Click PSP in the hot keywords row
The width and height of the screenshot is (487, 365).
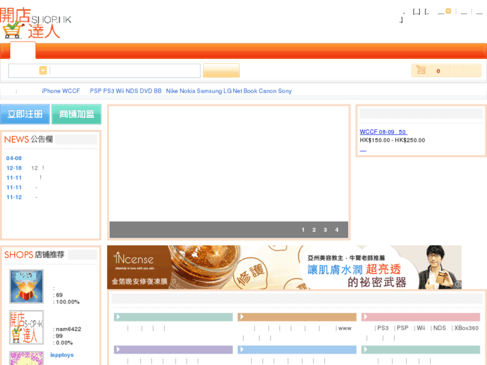click(x=96, y=91)
